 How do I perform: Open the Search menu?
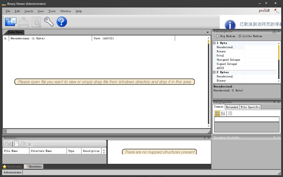click(x=29, y=11)
